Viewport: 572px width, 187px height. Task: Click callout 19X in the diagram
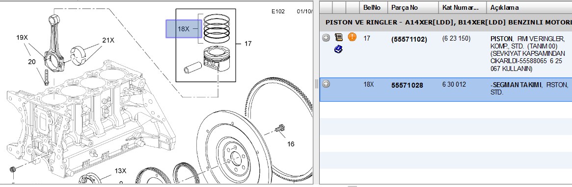tap(22, 38)
